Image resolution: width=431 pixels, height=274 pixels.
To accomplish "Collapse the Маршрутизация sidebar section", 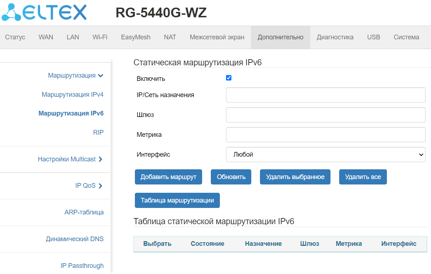I will click(x=76, y=75).
